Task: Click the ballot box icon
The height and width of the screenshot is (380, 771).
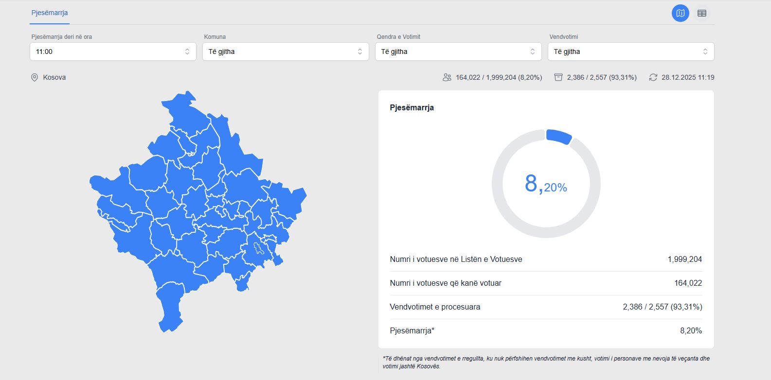Action: [558, 77]
